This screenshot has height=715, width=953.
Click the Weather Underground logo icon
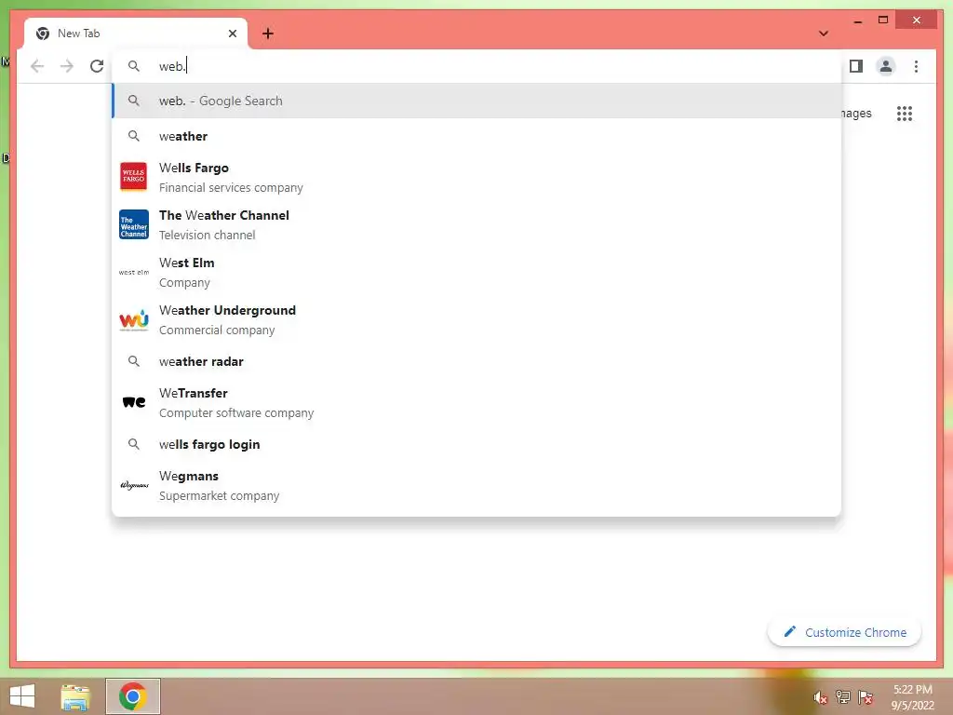tap(134, 319)
